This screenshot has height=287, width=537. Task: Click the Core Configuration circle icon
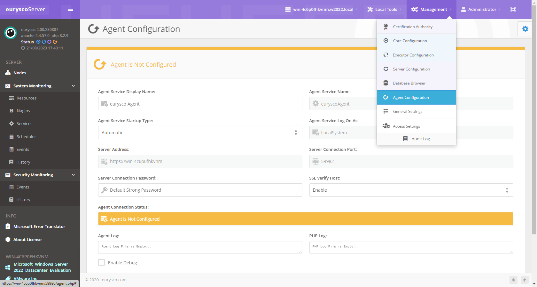(x=386, y=40)
